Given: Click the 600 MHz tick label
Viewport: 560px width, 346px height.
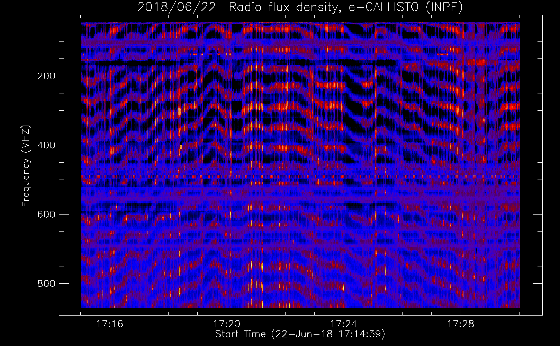Looking at the screenshot, I should (46, 215).
